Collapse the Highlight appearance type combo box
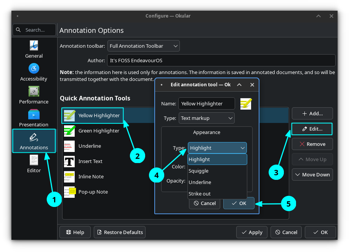Image resolution: width=349 pixels, height=252 pixels. [x=217, y=148]
